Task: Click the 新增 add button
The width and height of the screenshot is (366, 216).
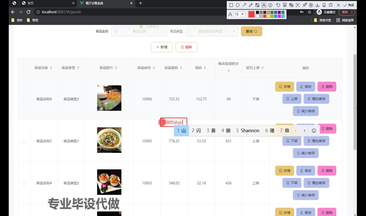Action: pyautogui.click(x=162, y=47)
